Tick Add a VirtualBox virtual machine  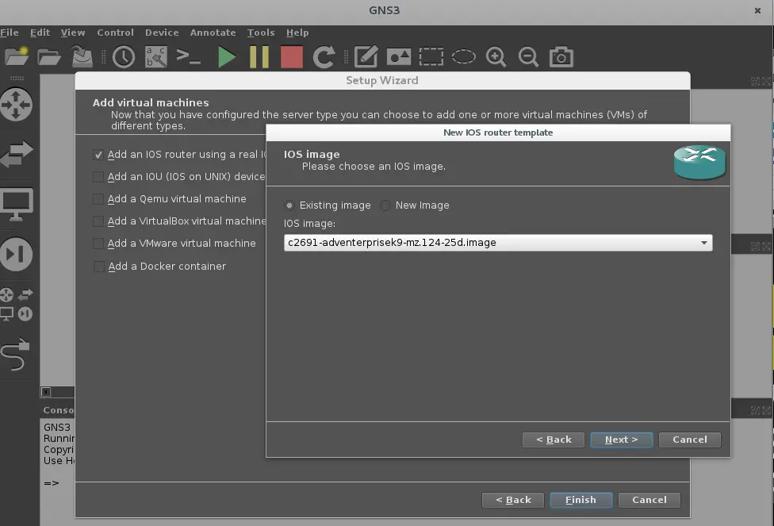click(98, 221)
